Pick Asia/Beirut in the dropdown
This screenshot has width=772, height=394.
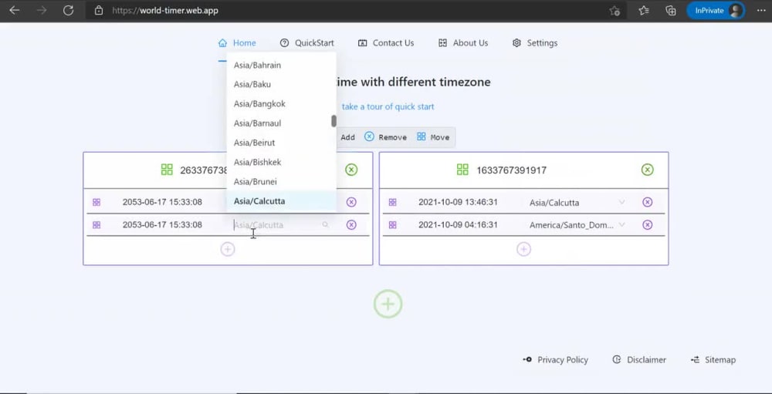(x=281, y=143)
